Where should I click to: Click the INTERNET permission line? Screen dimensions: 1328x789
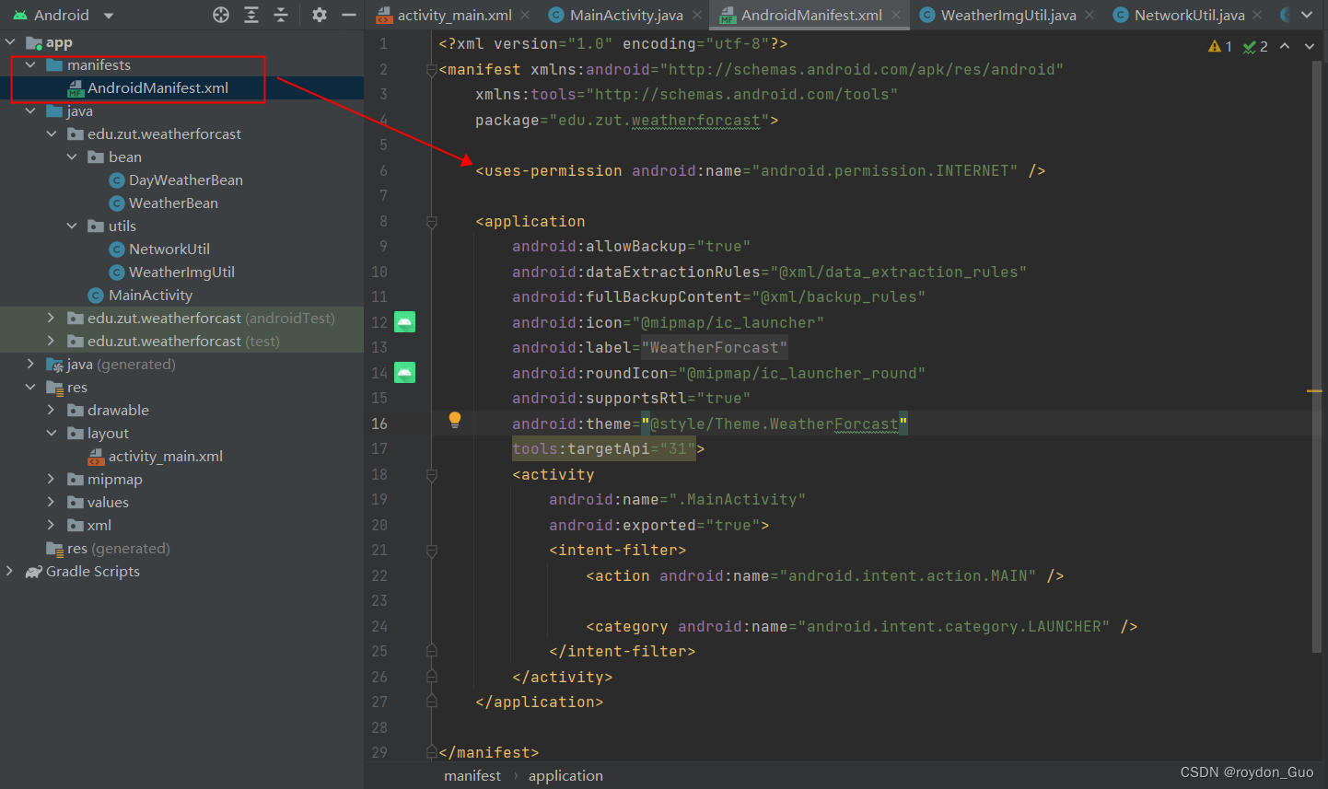760,171
